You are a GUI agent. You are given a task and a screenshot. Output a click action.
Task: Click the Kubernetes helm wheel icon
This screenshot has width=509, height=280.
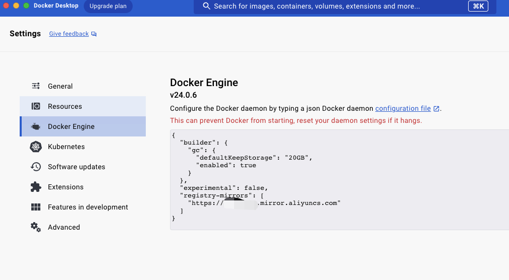[36, 147]
